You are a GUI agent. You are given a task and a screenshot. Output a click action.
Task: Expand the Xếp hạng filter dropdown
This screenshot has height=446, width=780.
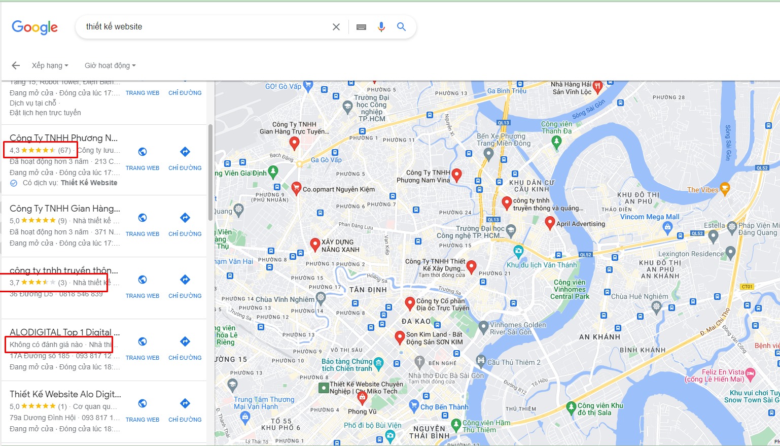pos(50,65)
